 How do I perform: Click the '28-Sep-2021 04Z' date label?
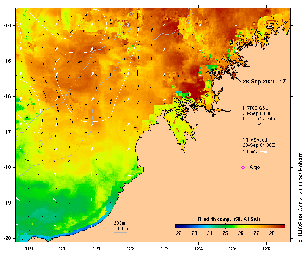point(264,82)
